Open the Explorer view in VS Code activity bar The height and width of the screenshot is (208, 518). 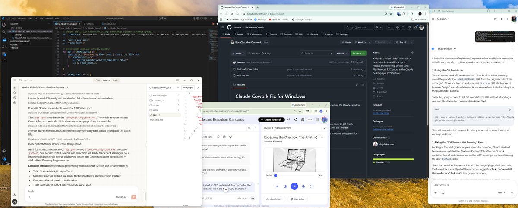(x=4, y=25)
